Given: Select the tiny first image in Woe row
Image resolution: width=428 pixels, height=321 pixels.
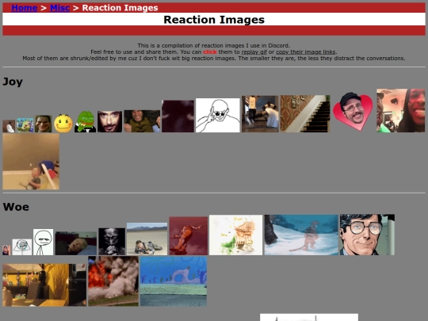Looking at the screenshot, I should [x=6, y=250].
